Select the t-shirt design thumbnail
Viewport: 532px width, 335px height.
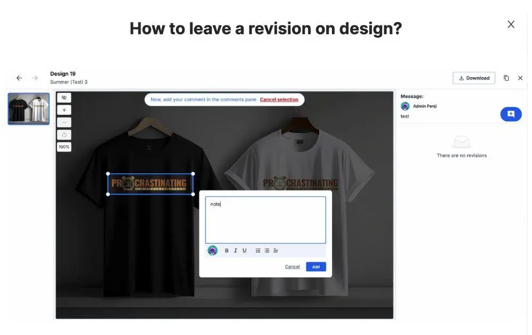(x=29, y=109)
